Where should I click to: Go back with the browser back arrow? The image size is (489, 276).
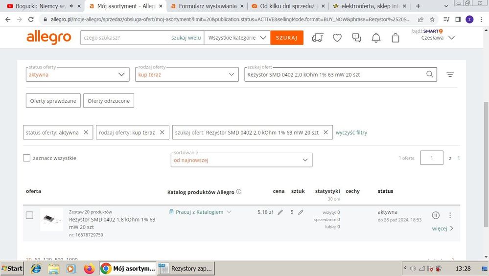pos(8,20)
